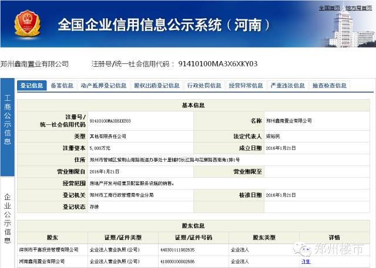Open the 股权出质登记信息 tab
This screenshot has width=376, height=268.
pyautogui.click(x=157, y=86)
